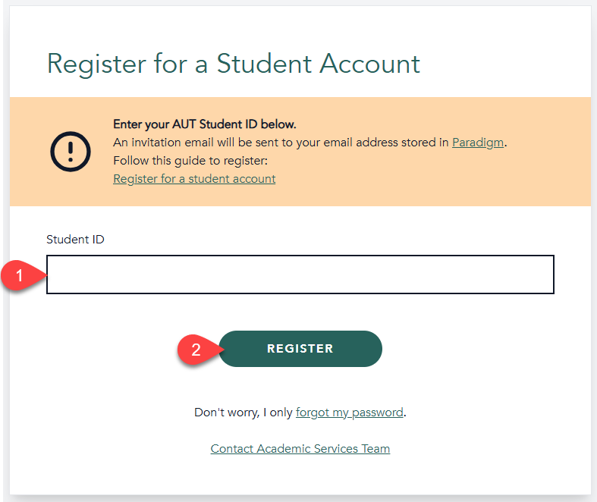597x502 pixels.
Task: Click the 'An invitation email will be sent' sentence
Action: pos(310,143)
